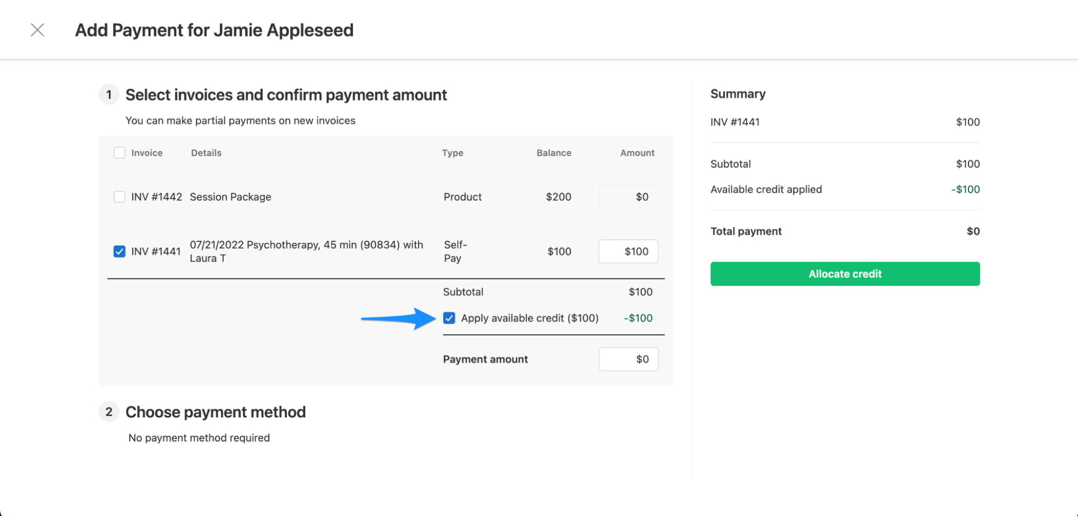Toggle the select-all invoices checkbox
The image size is (1078, 516).
119,152
